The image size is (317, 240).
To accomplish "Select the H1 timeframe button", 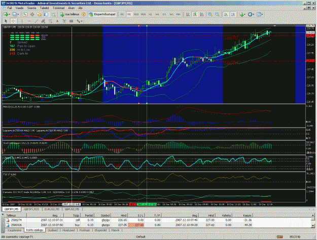I will 150,14.
